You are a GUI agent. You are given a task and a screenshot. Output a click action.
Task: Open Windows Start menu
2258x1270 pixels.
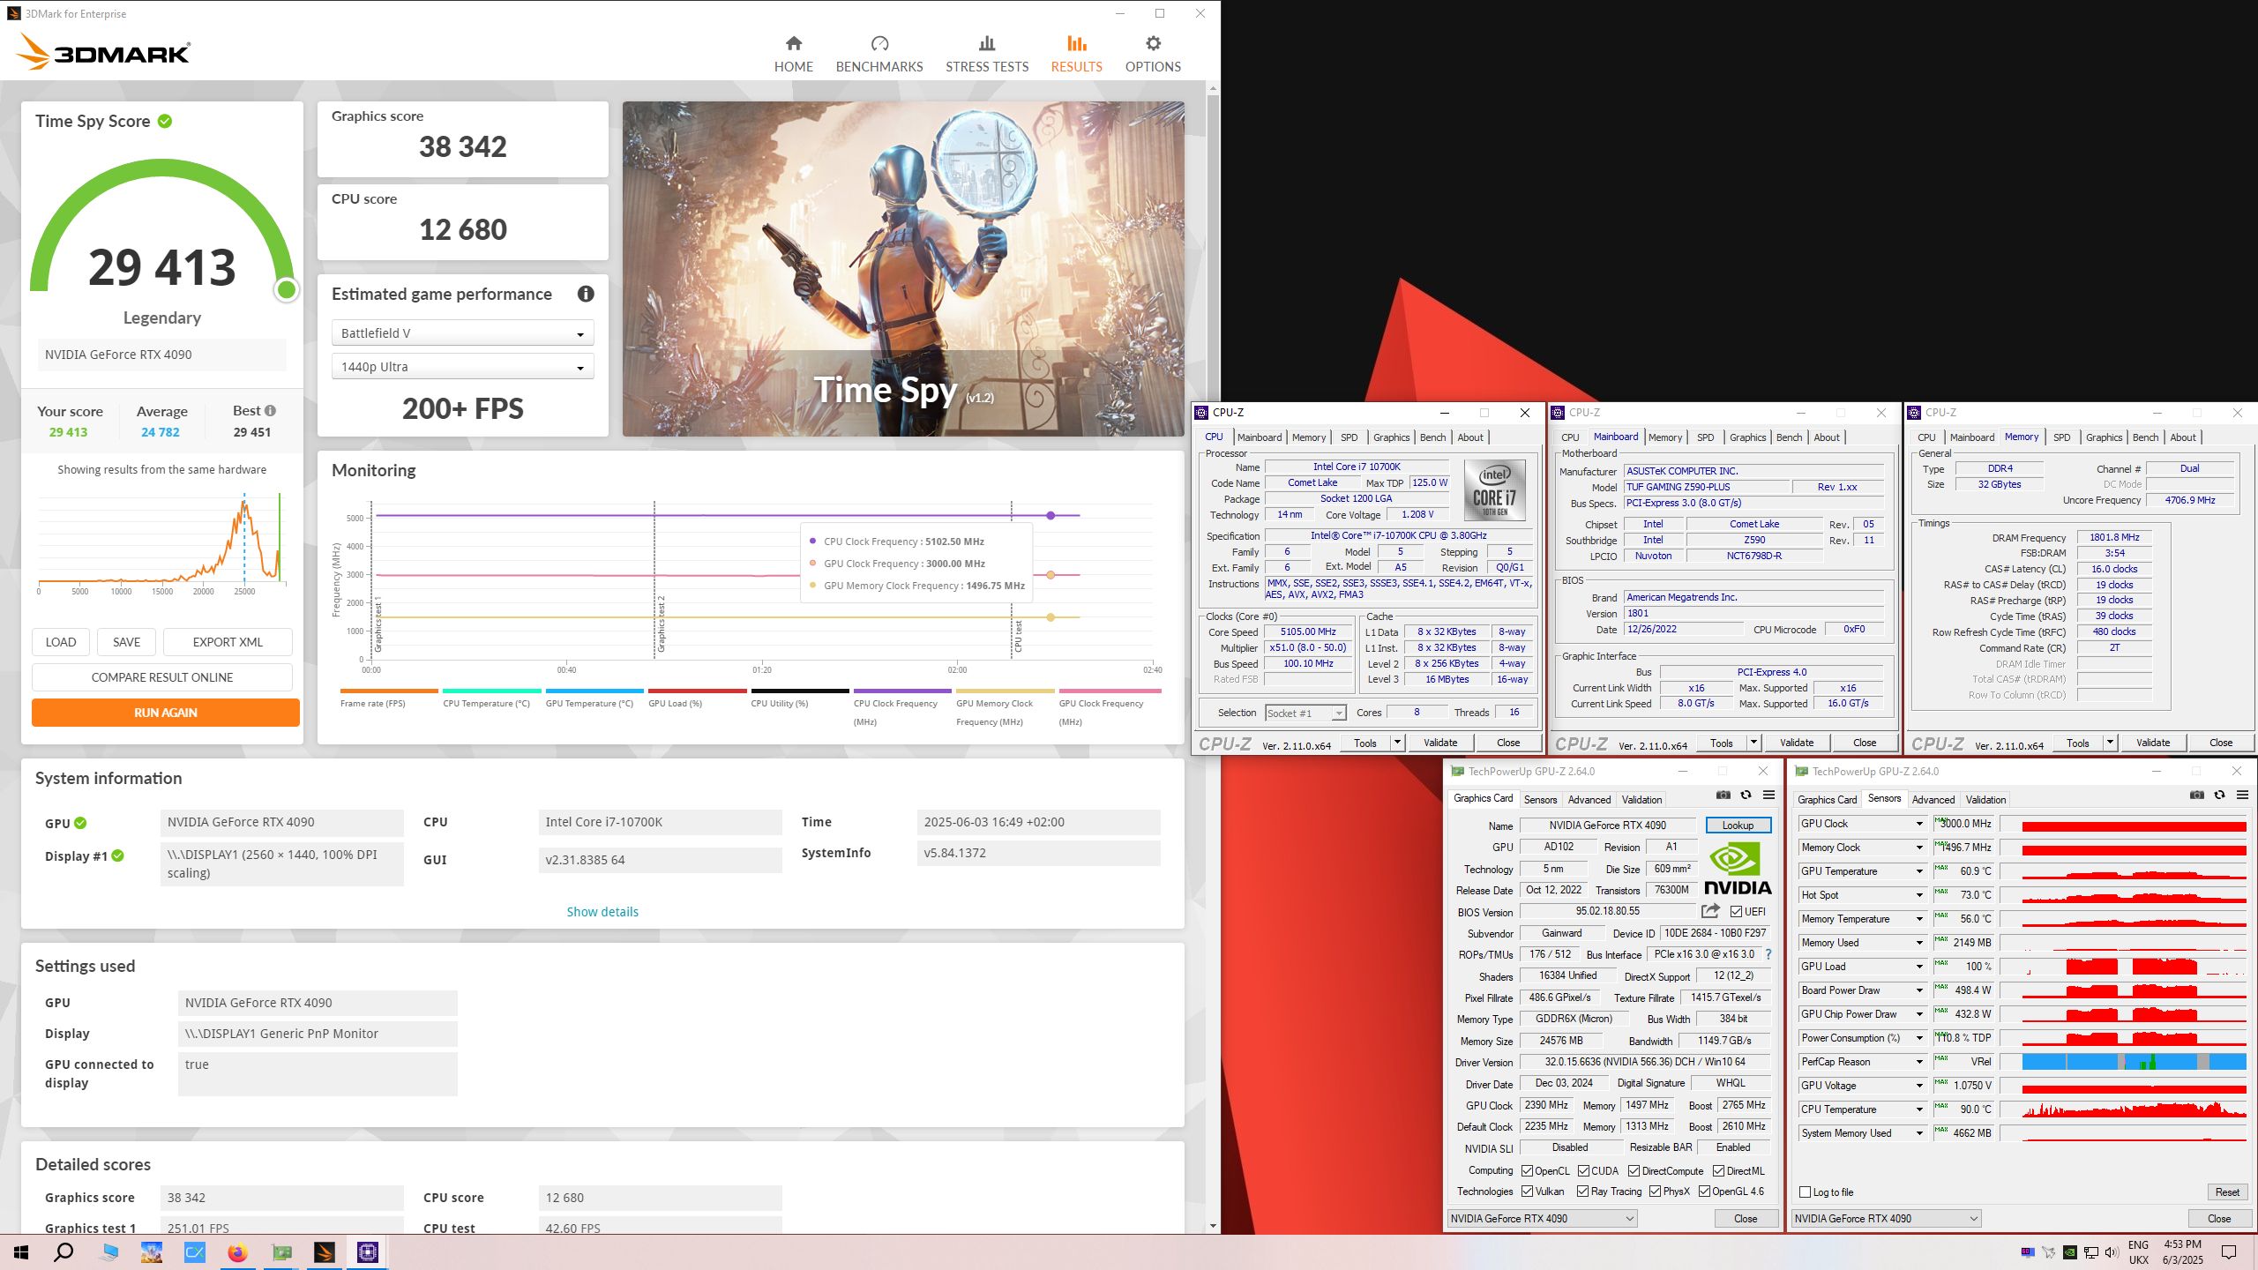[x=21, y=1252]
